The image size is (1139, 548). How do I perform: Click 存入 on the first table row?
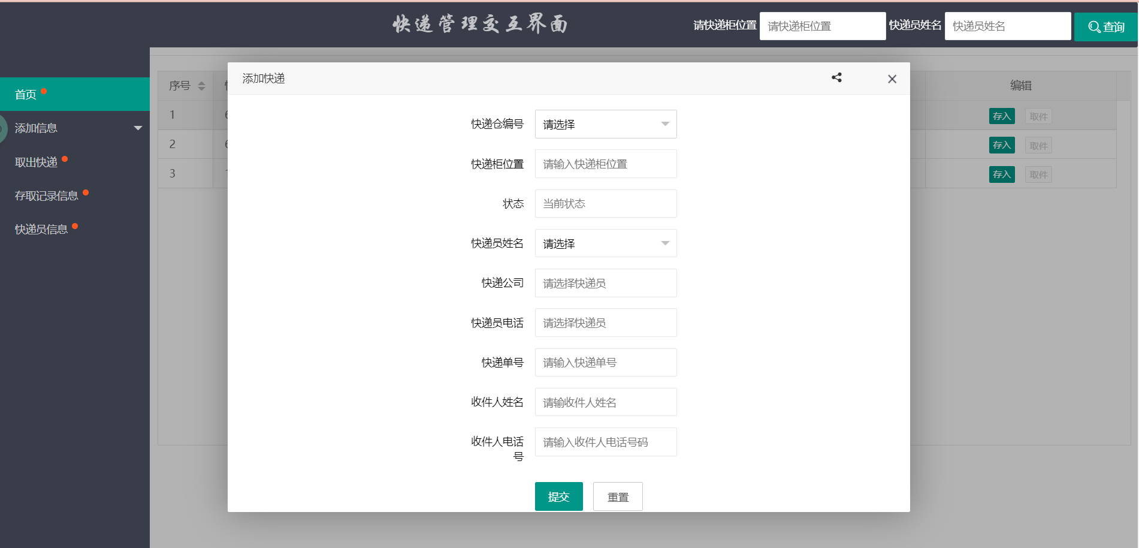(x=1001, y=116)
